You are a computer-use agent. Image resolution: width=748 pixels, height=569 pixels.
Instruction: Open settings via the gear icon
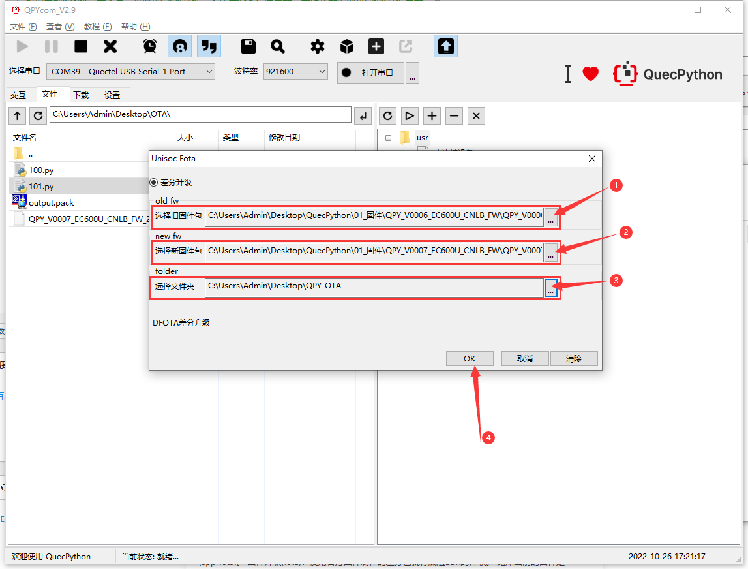pos(318,46)
